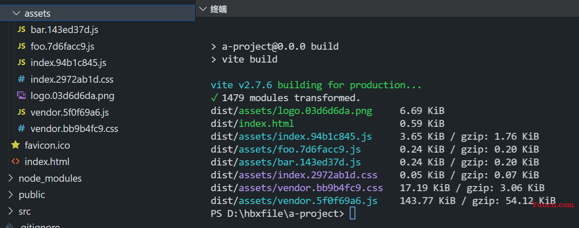Click dist/assets/vendor.5f0f69a6.js path in terminal
The height and width of the screenshot is (228, 579).
pos(294,201)
